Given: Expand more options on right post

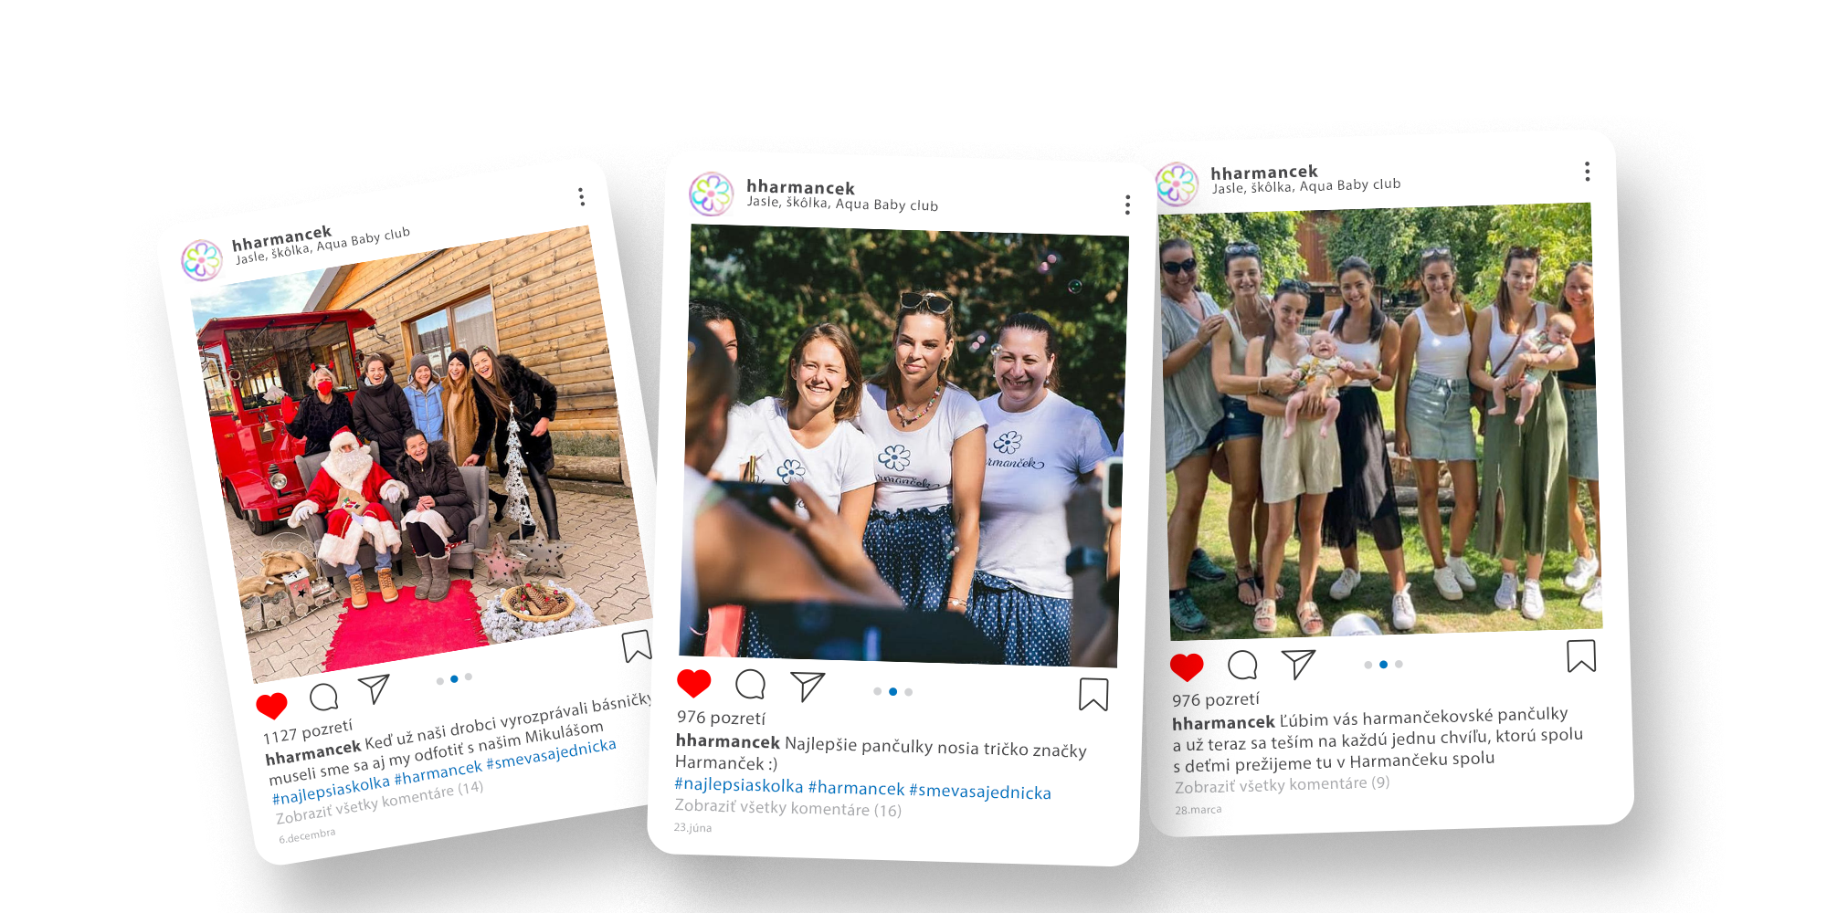Looking at the screenshot, I should (1587, 172).
